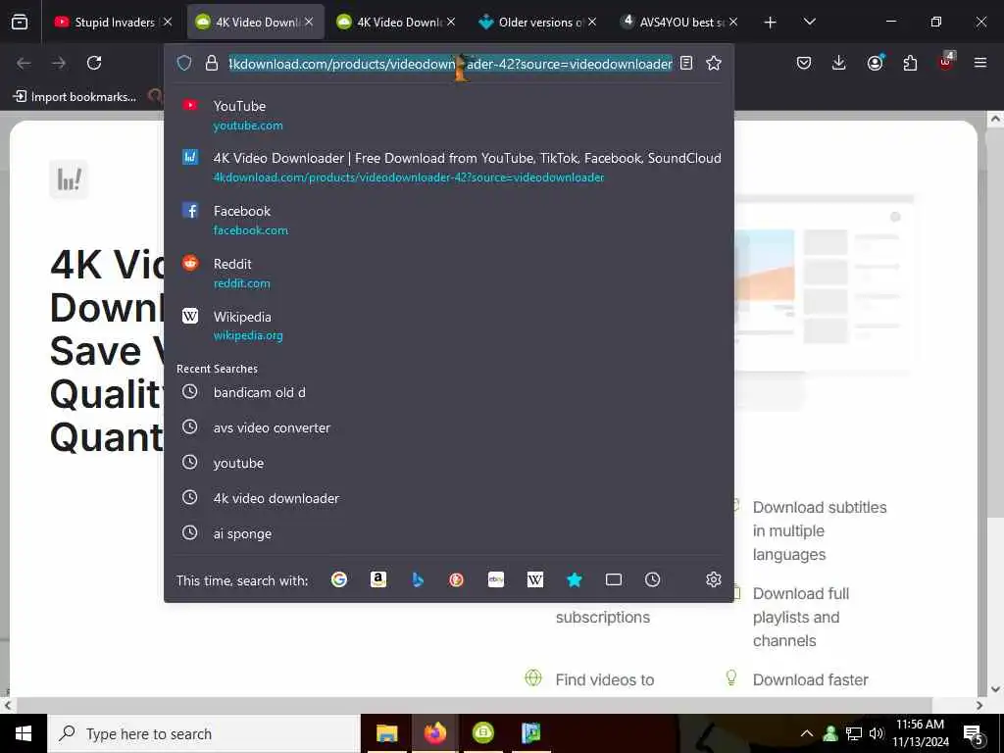Open search settings gear icon
The image size is (1004, 753).
[x=714, y=580]
